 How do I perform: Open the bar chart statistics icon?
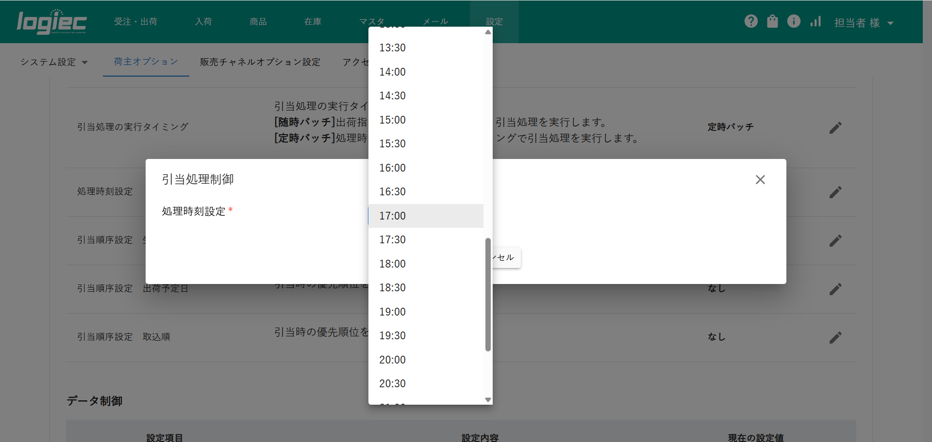815,21
